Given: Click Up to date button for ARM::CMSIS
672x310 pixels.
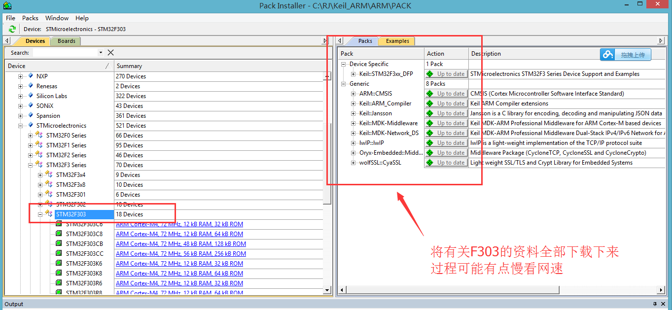Looking at the screenshot, I should (x=446, y=94).
